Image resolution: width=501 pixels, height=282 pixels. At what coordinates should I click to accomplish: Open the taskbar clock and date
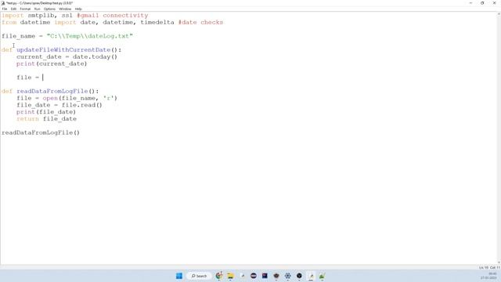489,276
